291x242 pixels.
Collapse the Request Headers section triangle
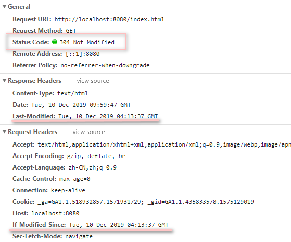click(5, 132)
